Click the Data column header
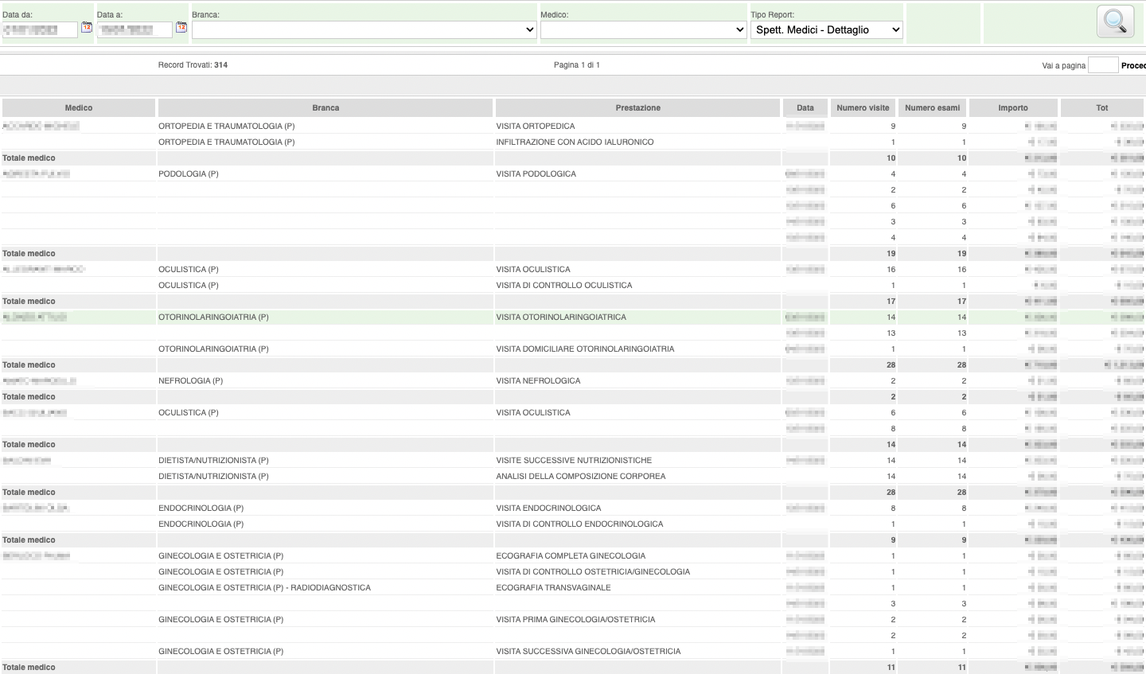This screenshot has height=674, width=1146. pos(805,107)
